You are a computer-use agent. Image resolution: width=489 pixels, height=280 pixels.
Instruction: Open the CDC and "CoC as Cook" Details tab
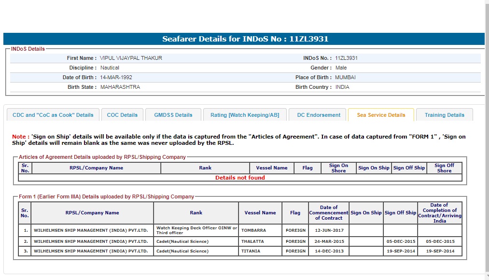tap(53, 115)
